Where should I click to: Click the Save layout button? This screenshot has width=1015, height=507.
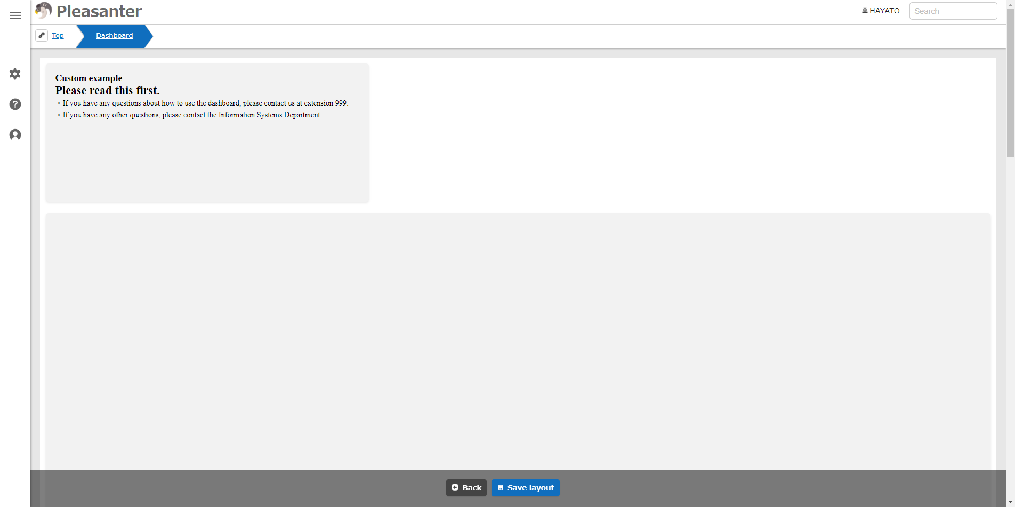(x=526, y=487)
